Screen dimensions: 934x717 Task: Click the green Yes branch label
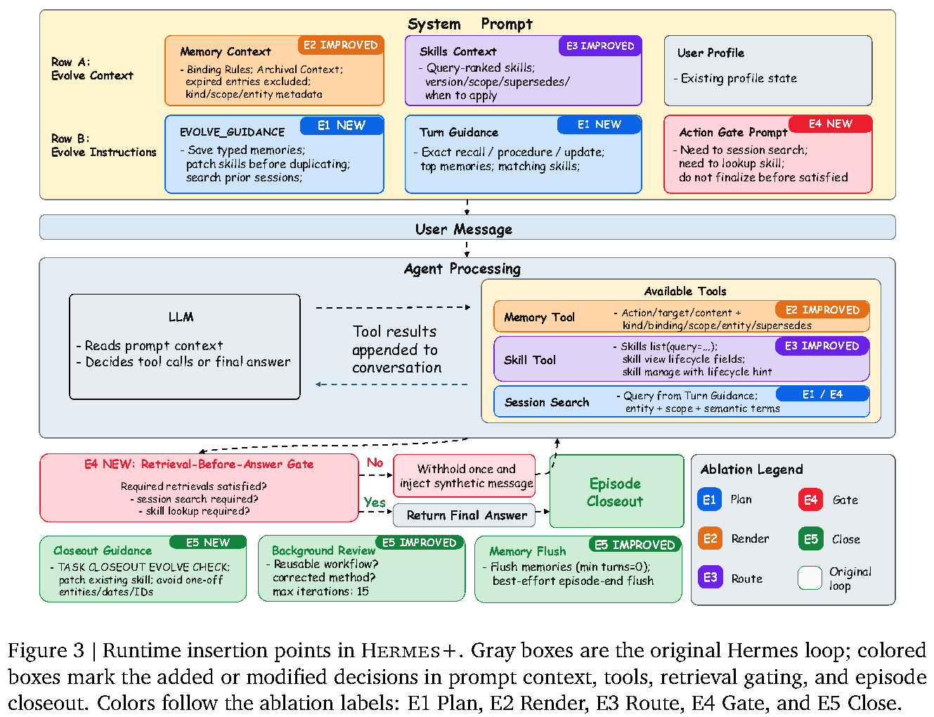coord(375,502)
